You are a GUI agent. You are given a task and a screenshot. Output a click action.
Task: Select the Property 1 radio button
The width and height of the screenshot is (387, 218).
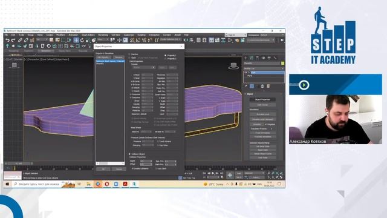coord(165,55)
